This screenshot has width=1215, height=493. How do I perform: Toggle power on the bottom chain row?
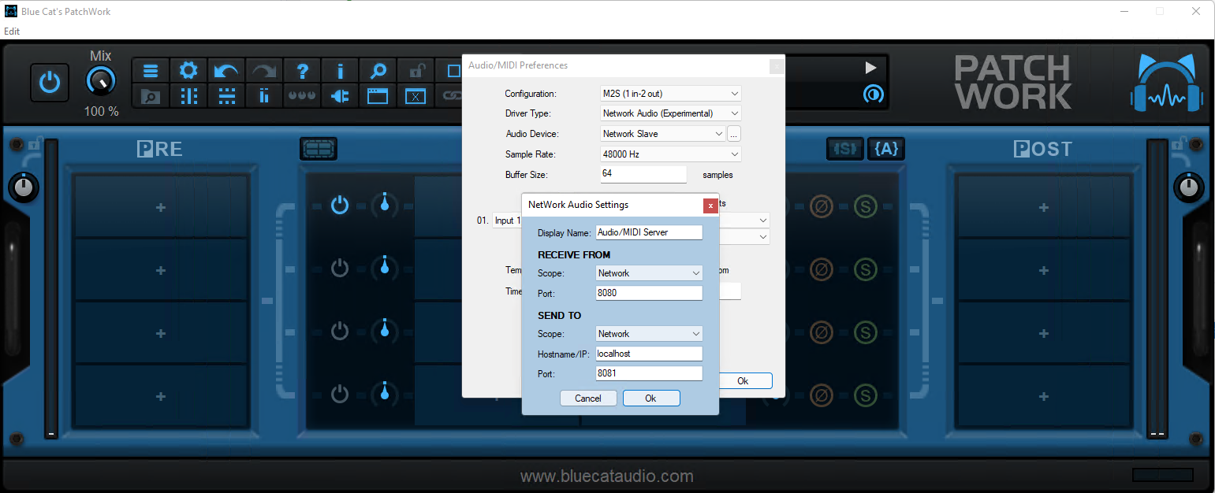340,393
